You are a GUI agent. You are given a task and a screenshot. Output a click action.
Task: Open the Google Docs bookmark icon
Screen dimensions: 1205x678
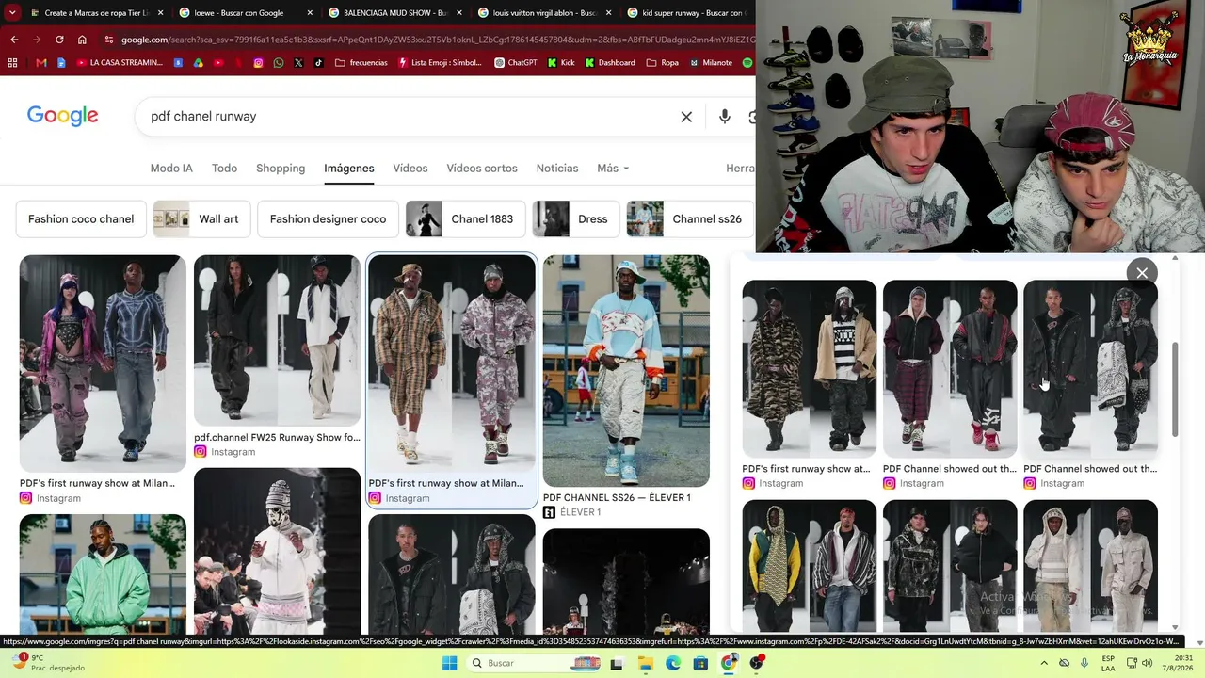pos(62,63)
